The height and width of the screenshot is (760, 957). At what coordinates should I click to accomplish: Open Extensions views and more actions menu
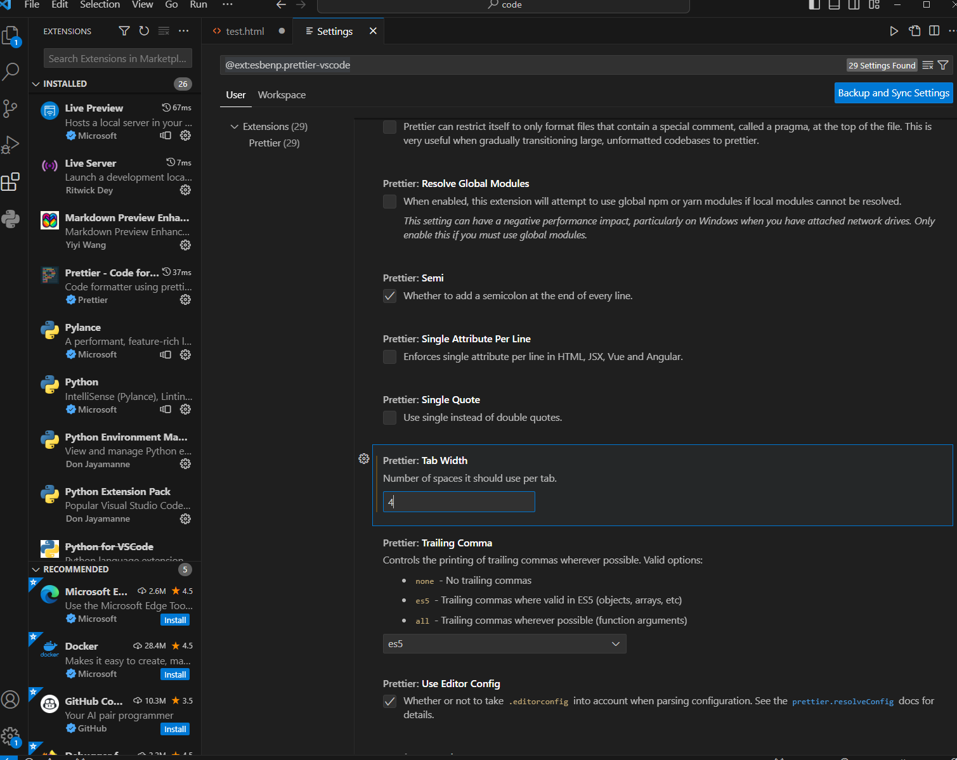click(x=184, y=31)
